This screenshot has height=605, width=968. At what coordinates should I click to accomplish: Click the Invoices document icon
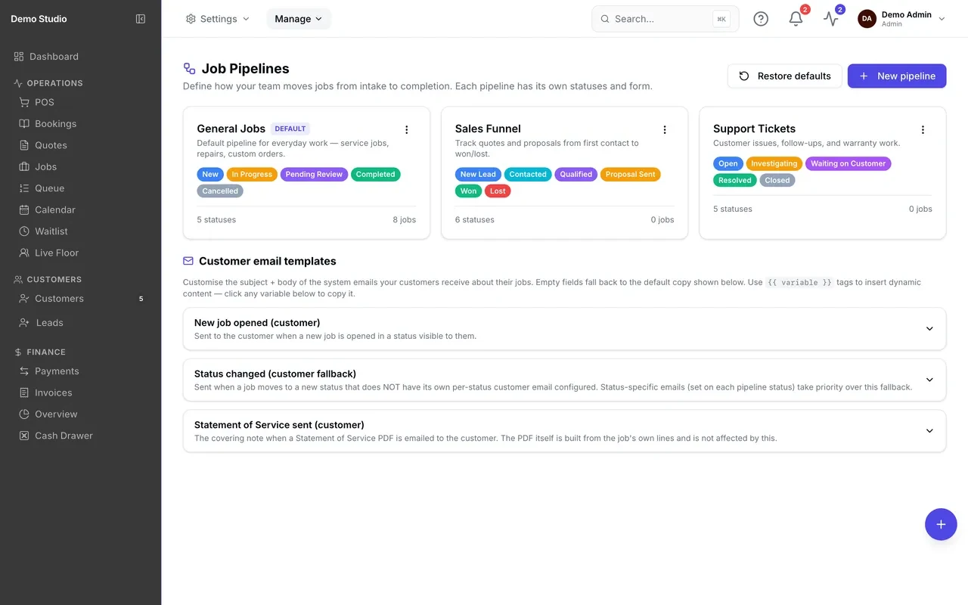[24, 392]
